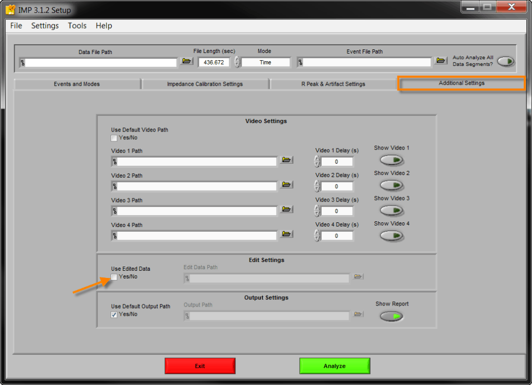Minimize the IMP 3.1.2 Setup window
The height and width of the screenshot is (385, 532).
[x=470, y=7]
